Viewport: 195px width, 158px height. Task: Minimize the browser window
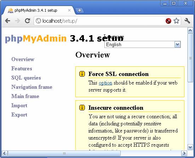[x=165, y=3]
